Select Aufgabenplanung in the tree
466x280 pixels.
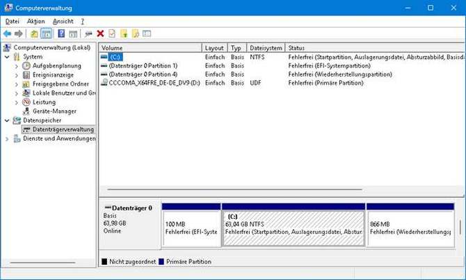coord(56,65)
